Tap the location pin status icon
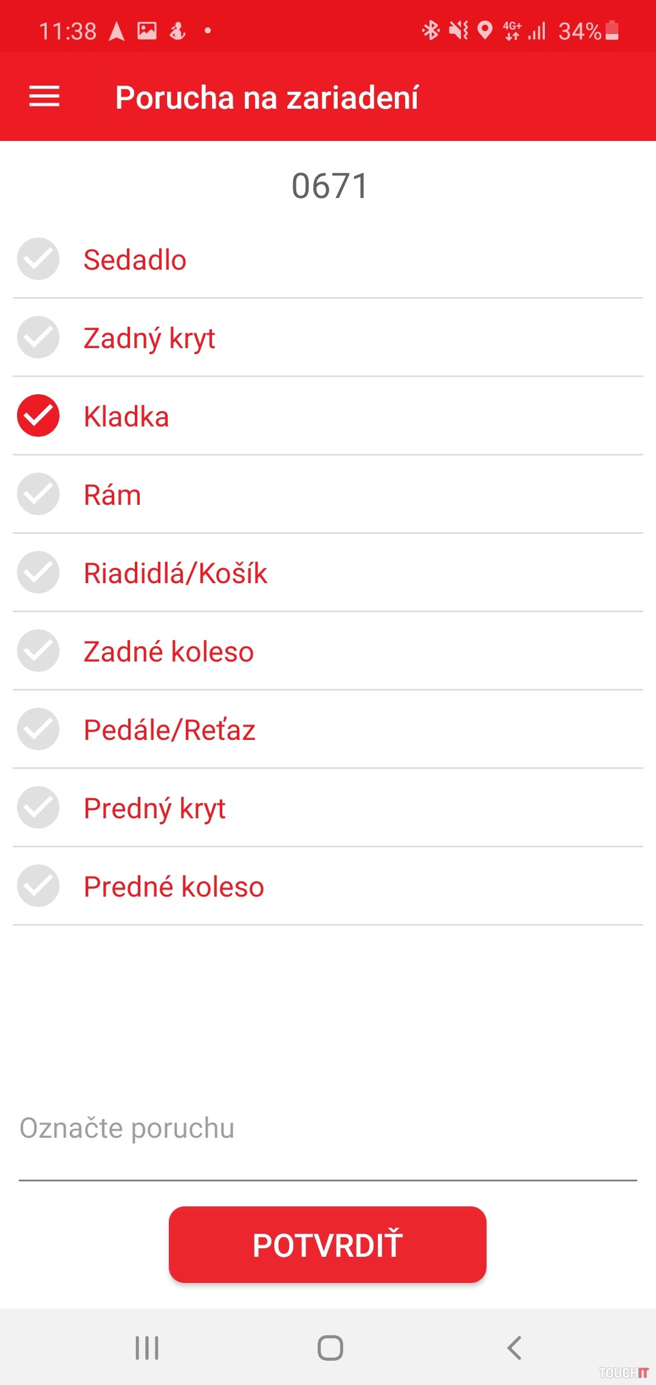This screenshot has width=656, height=1385. tap(485, 30)
